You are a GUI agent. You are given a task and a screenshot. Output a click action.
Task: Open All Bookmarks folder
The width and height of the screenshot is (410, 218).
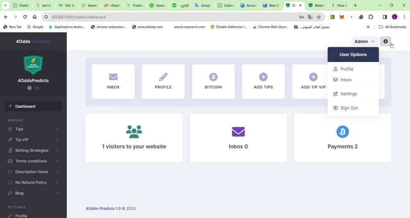(x=392, y=27)
